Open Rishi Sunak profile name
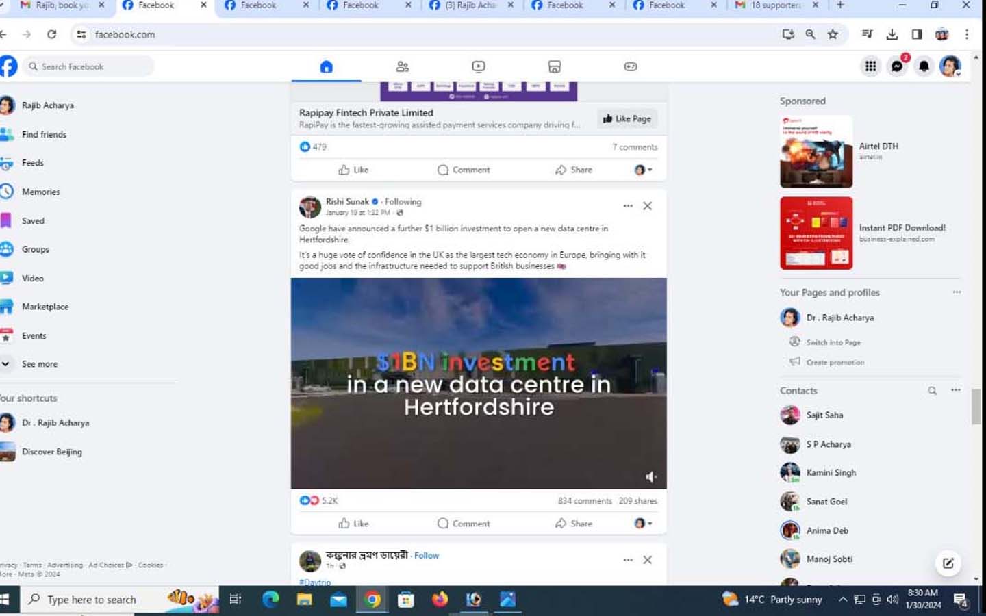The width and height of the screenshot is (986, 616). pos(347,201)
